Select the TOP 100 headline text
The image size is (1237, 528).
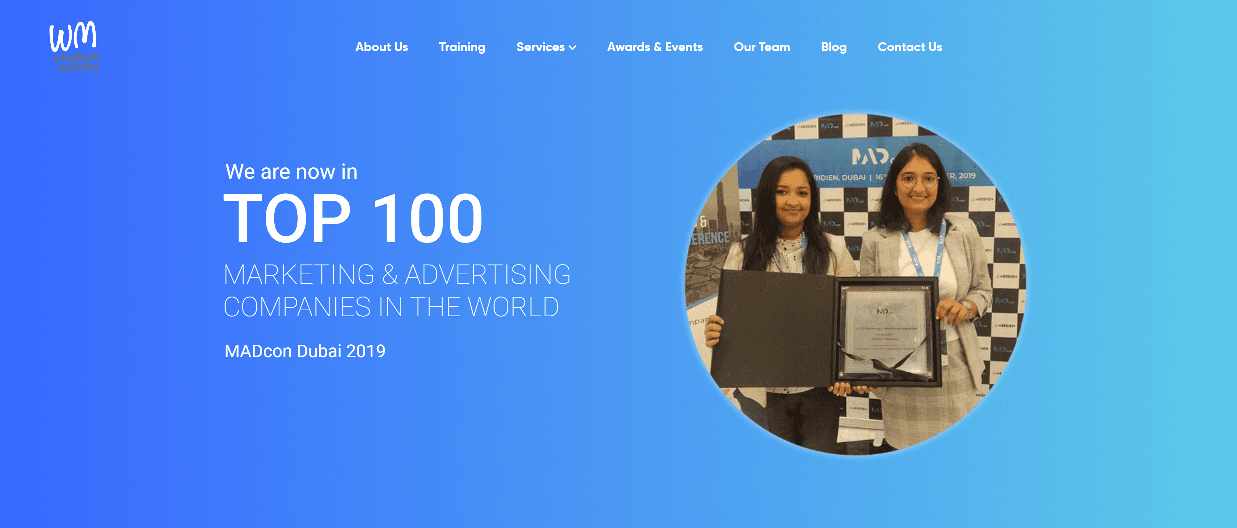coord(353,218)
